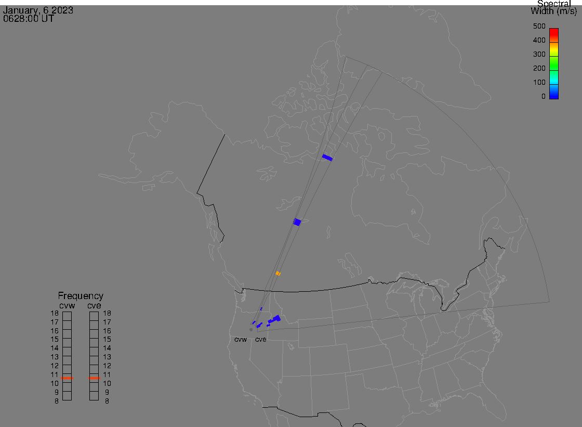
Task: Click the date text "January, 6 2023"
Action: [x=38, y=10]
